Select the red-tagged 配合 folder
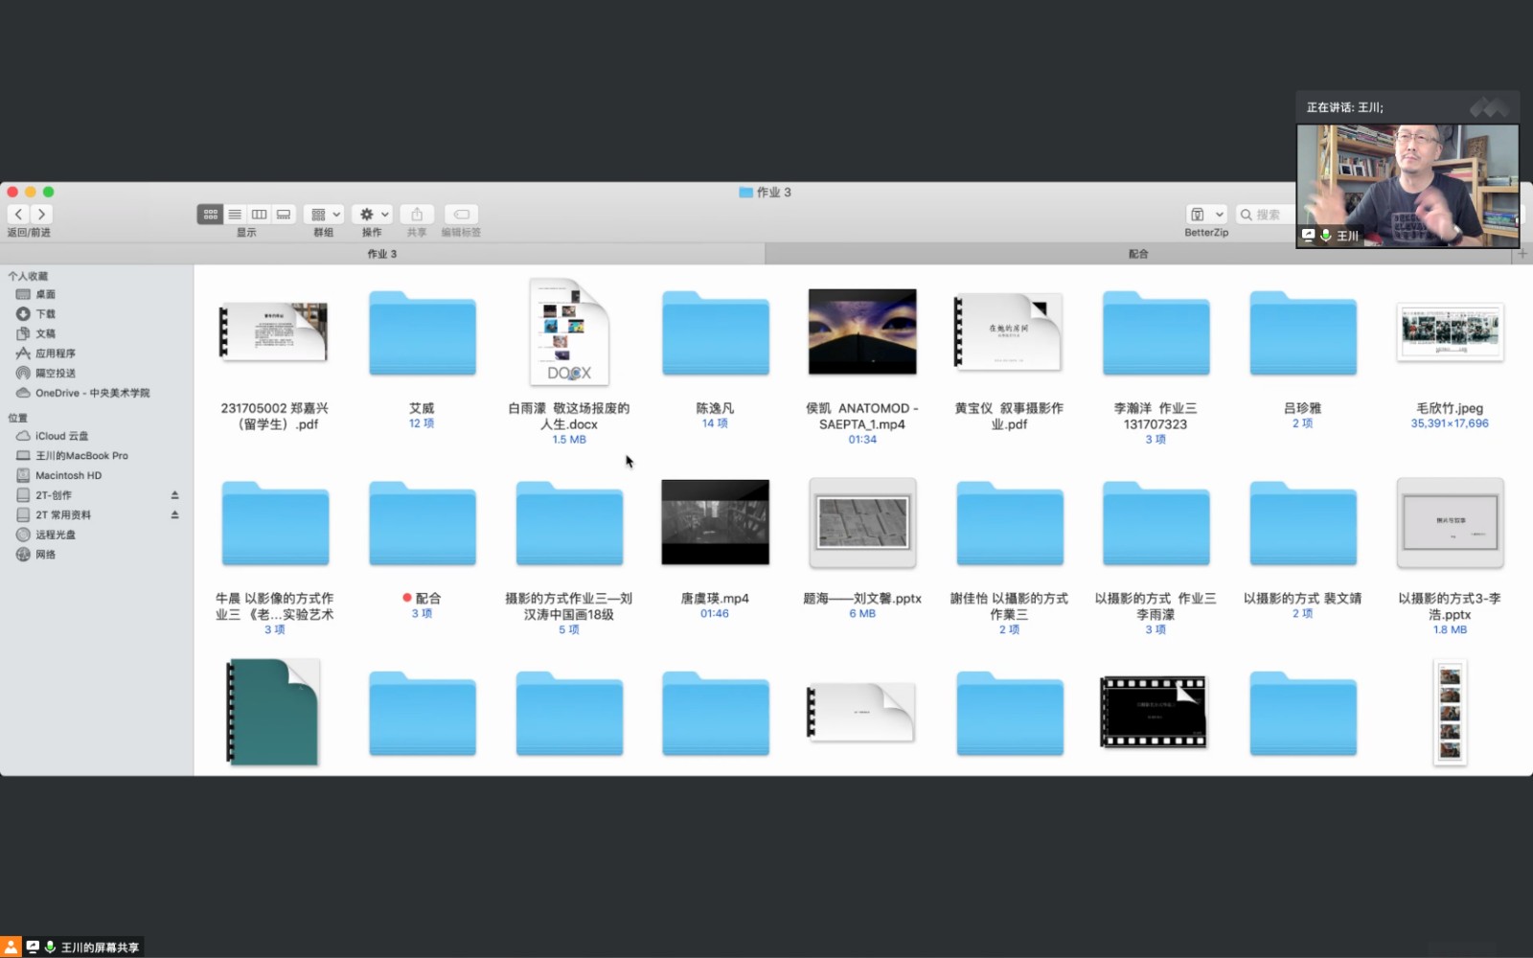 pos(423,523)
